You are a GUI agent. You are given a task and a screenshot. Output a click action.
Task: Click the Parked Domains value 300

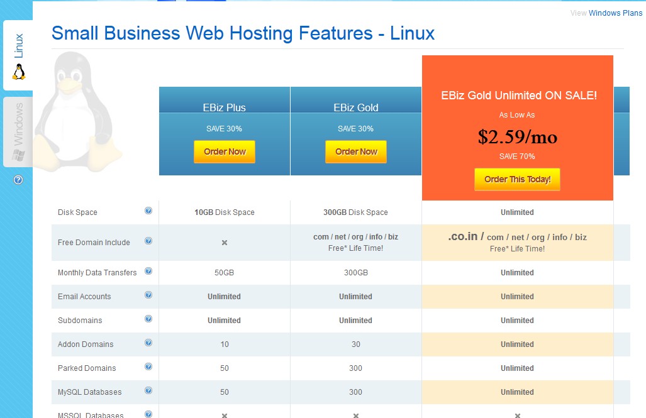pos(355,368)
